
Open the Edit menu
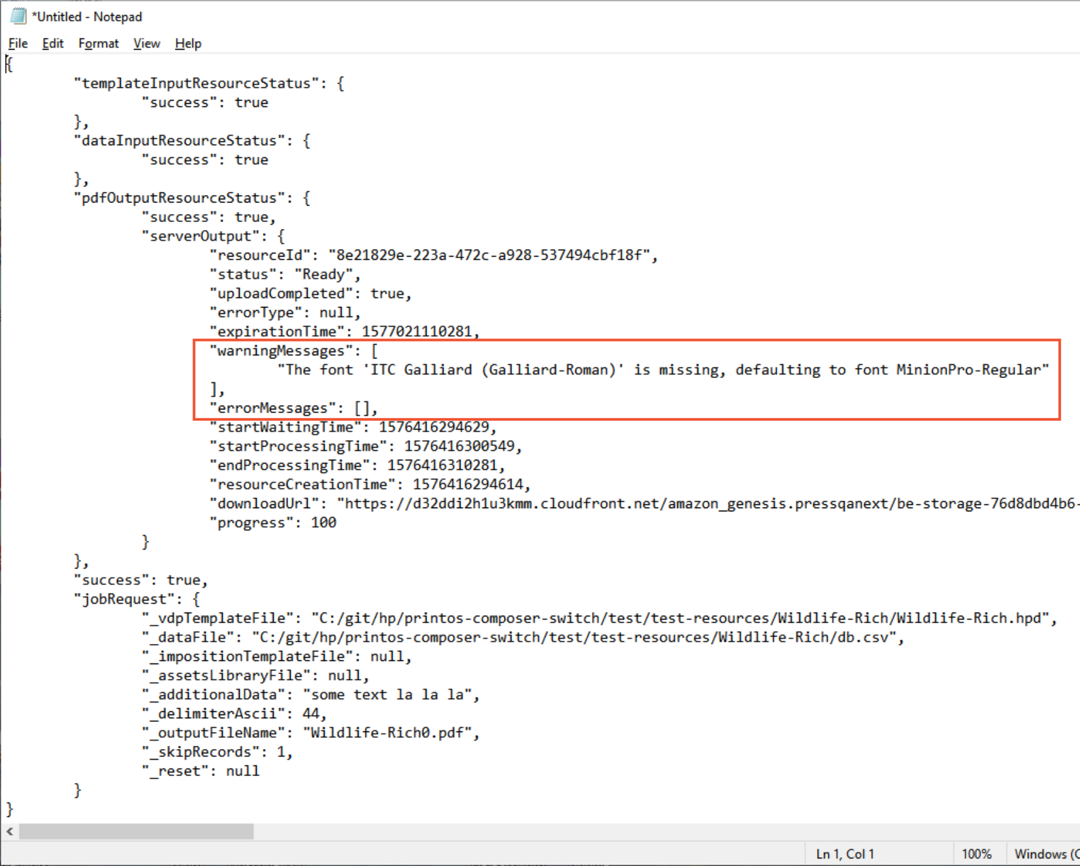point(53,43)
